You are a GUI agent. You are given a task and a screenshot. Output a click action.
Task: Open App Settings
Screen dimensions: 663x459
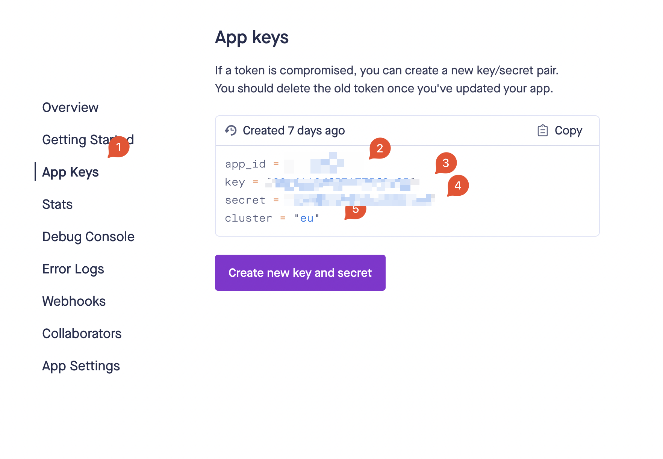(x=81, y=366)
